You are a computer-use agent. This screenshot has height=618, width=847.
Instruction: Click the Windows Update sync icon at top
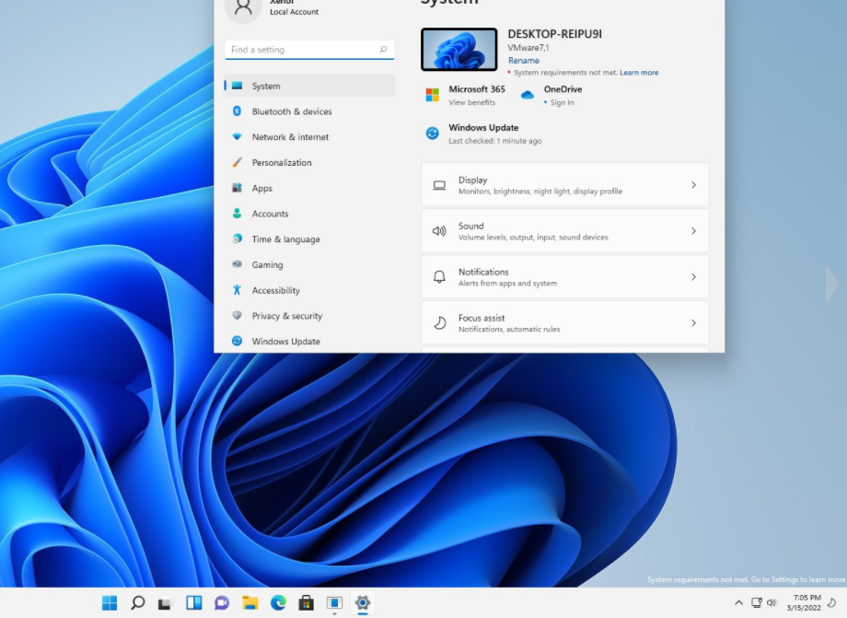pos(432,133)
